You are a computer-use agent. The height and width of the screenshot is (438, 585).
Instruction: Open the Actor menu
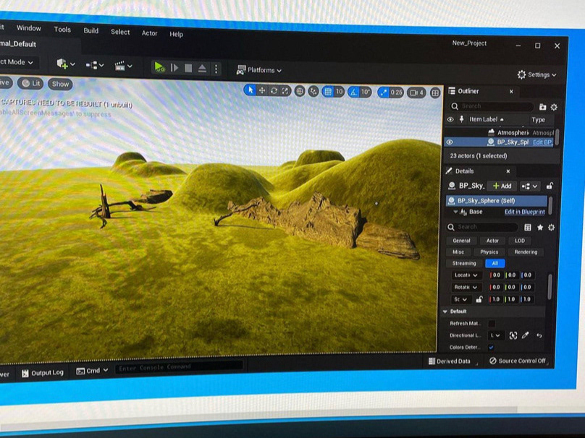(149, 33)
